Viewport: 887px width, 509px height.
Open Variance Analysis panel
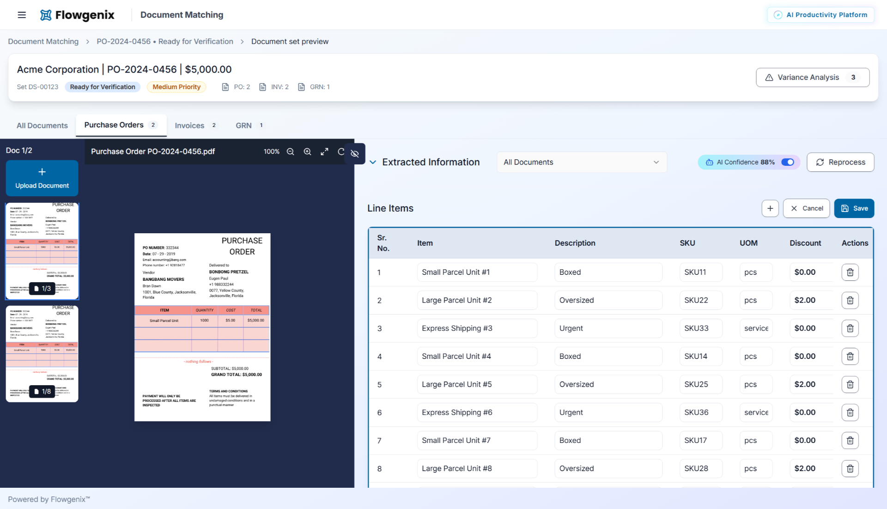[813, 78]
